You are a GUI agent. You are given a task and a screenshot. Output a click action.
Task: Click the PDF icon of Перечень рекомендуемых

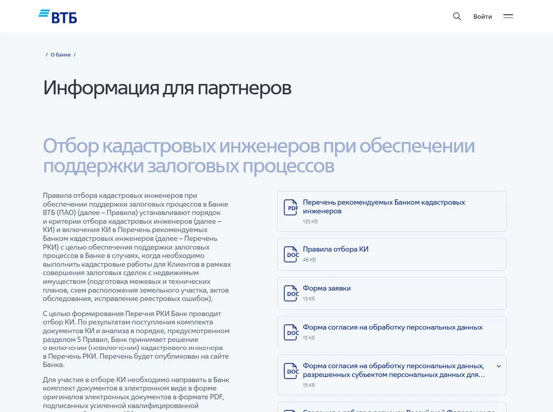291,207
